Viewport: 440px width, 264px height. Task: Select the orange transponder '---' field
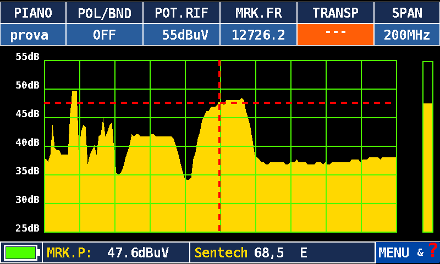pyautogui.click(x=335, y=35)
